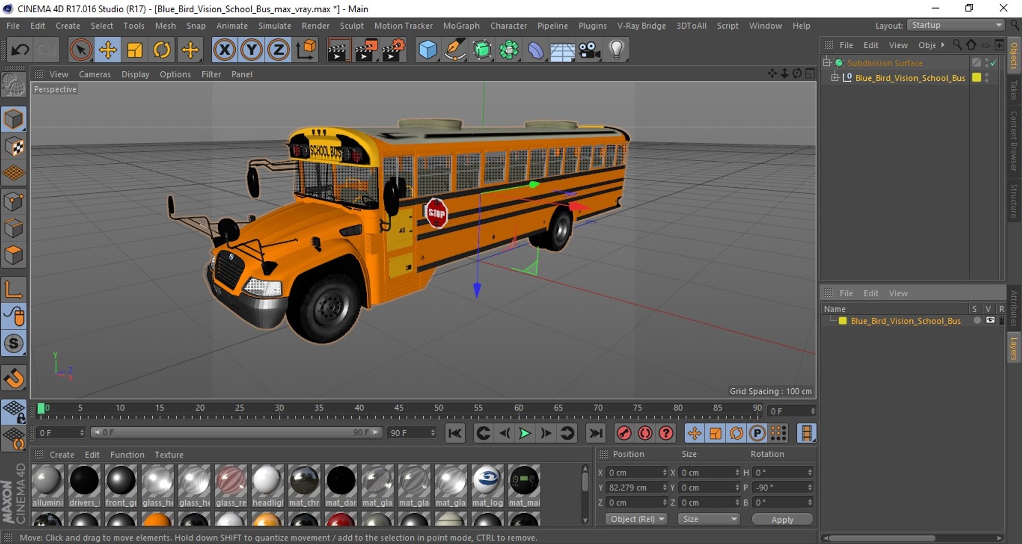The width and height of the screenshot is (1022, 544).
Task: Open the MoGraph menu
Action: tap(461, 26)
